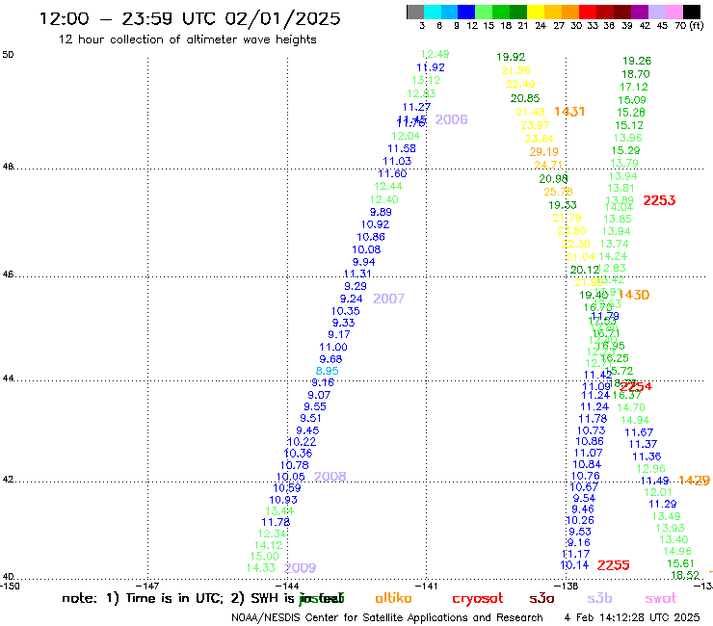Click the subtitle '12 hour collection of altimeter wave heights'
Image resolution: width=713 pixels, height=626 pixels.
pyautogui.click(x=187, y=39)
